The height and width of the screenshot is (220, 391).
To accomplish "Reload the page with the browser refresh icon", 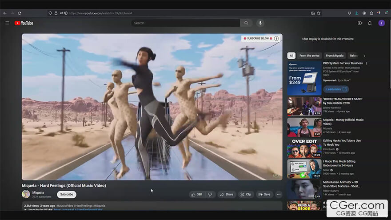I will 20,13.
